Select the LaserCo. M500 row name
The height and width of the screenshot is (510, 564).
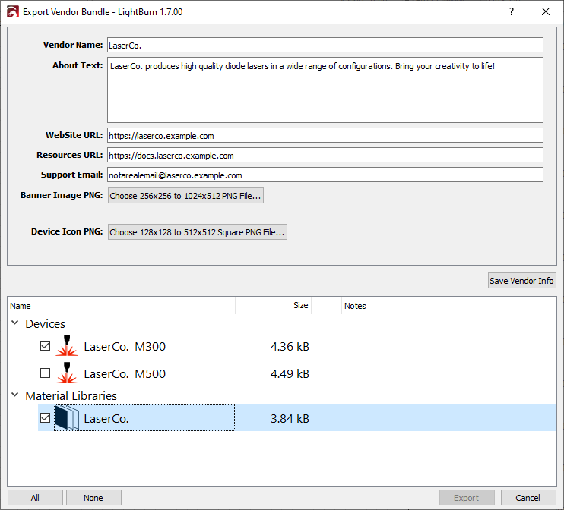pos(125,374)
